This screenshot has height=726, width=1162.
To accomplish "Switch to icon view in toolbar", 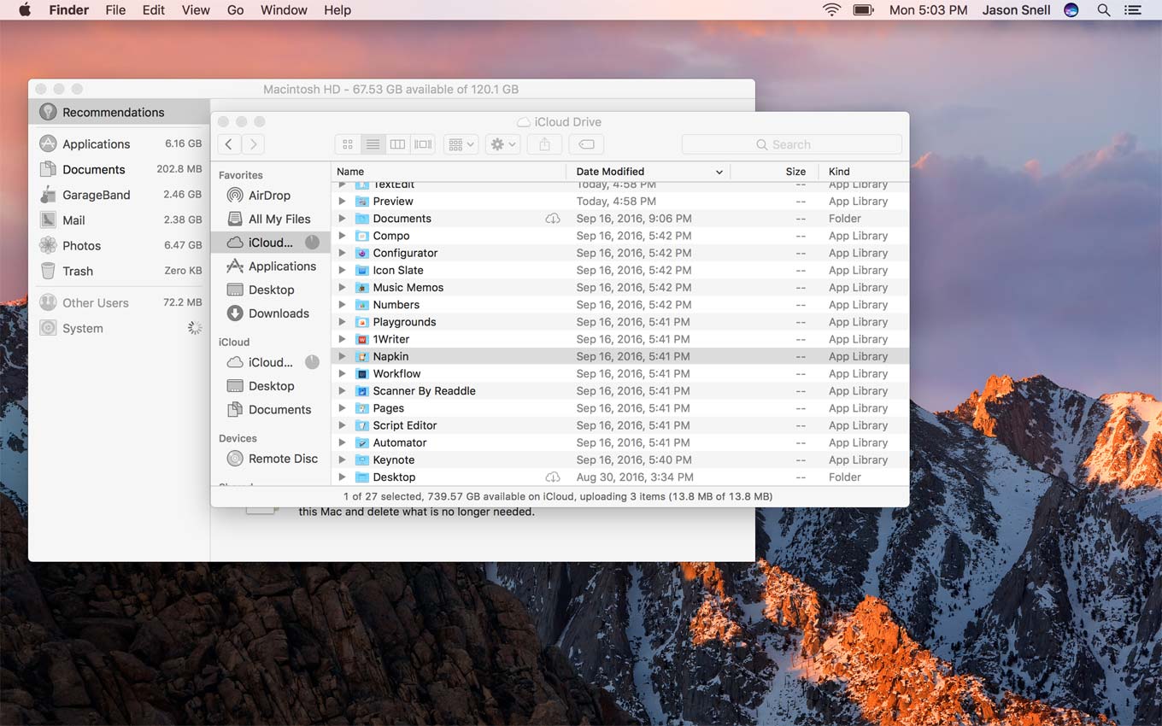I will tap(348, 144).
